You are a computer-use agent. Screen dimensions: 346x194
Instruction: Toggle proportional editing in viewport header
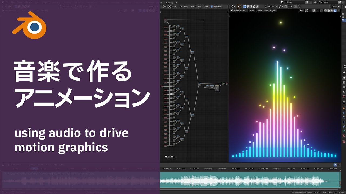pyautogui.click(x=295, y=6)
